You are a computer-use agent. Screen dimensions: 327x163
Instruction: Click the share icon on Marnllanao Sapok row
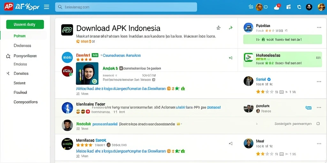(231, 143)
